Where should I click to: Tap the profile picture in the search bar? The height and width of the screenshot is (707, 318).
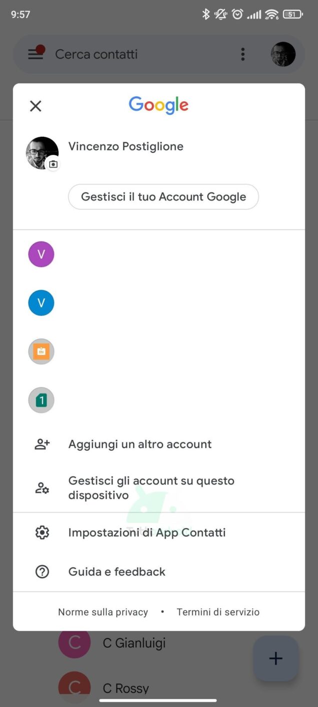(x=283, y=54)
